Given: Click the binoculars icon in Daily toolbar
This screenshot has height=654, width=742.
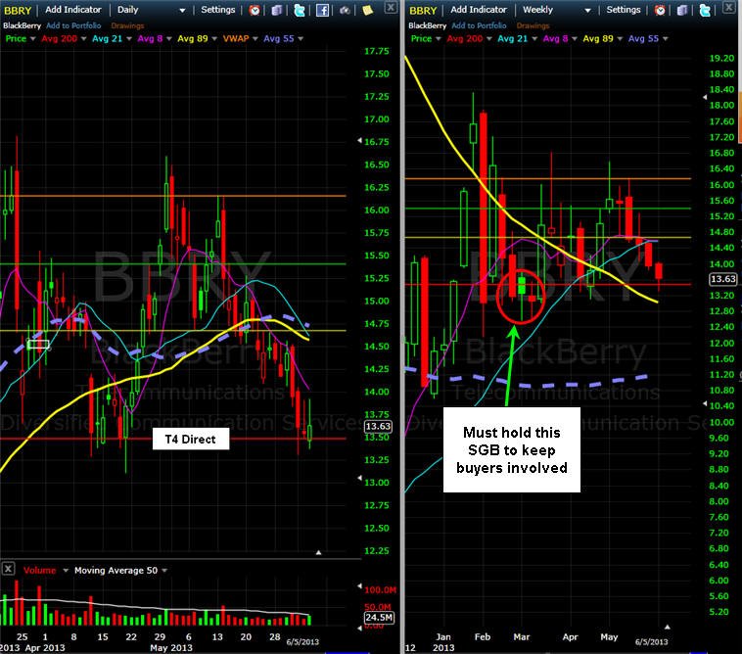Looking at the screenshot, I should coord(345,10).
